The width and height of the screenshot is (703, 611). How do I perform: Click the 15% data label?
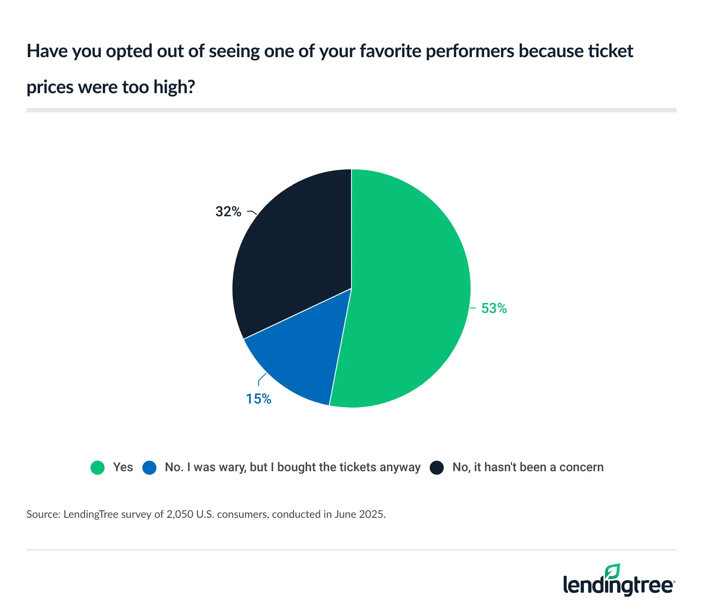pos(258,399)
